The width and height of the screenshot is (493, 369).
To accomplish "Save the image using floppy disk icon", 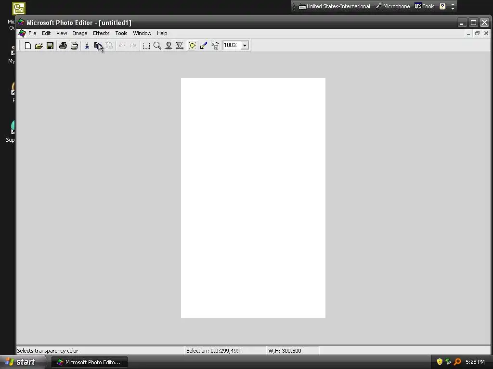I will pyautogui.click(x=50, y=46).
